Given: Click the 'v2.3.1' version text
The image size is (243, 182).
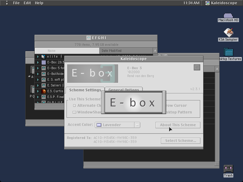Looking at the screenshot, I should coord(195,89).
